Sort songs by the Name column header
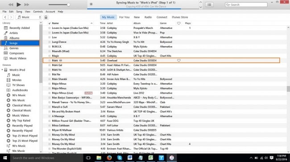Viewport: 290px width, 162px height. click(55, 23)
